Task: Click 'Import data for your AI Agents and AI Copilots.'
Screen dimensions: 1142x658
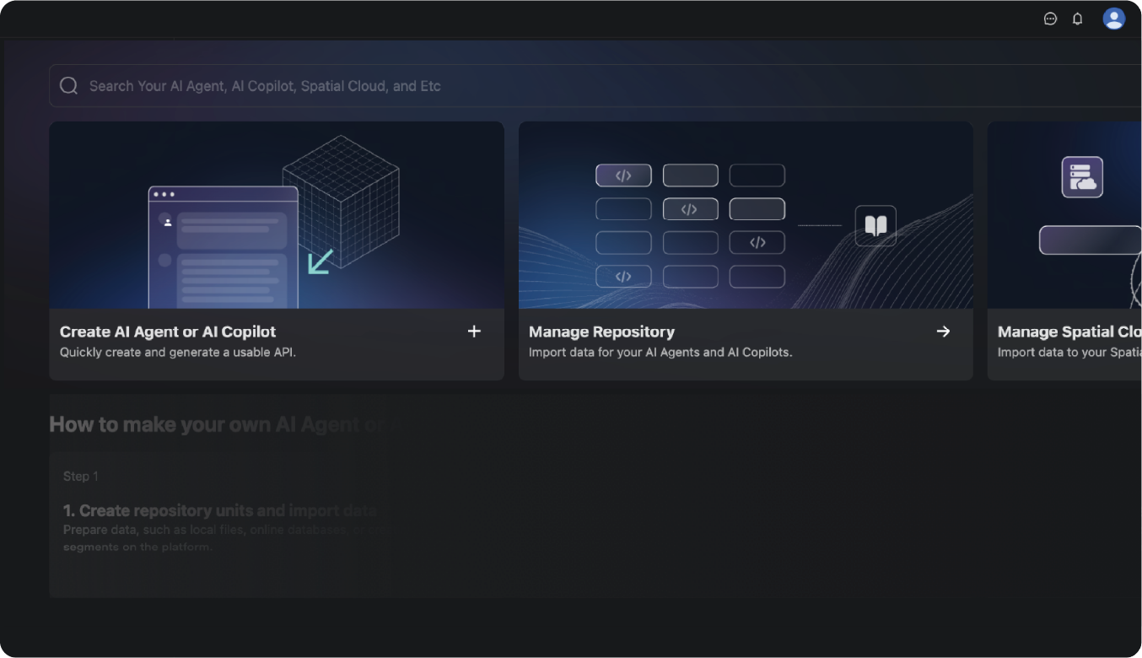Action: pyautogui.click(x=660, y=353)
